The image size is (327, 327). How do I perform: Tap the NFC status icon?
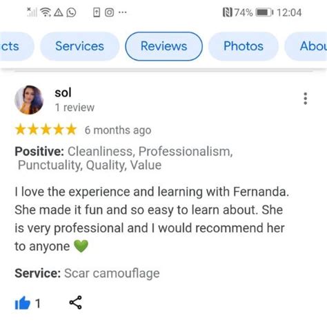[227, 12]
